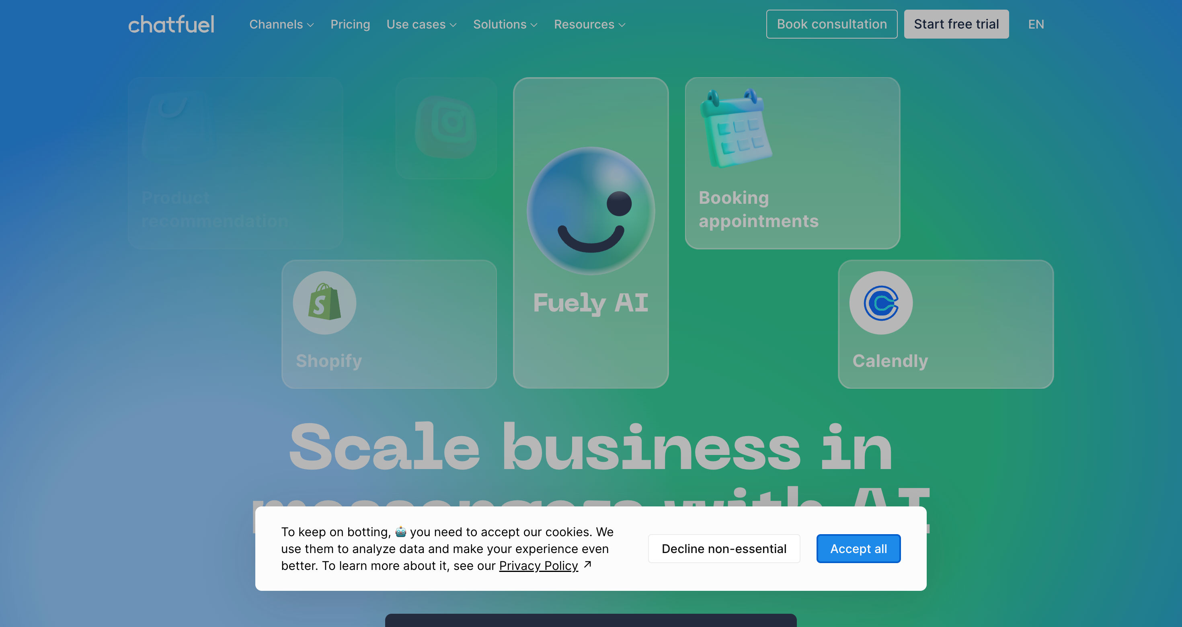
Task: Decline non-essential cookies
Action: (724, 549)
